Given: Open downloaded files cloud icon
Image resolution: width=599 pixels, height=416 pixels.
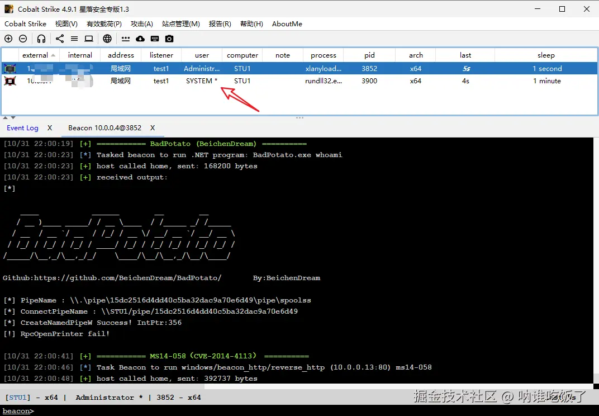Looking at the screenshot, I should [x=140, y=39].
